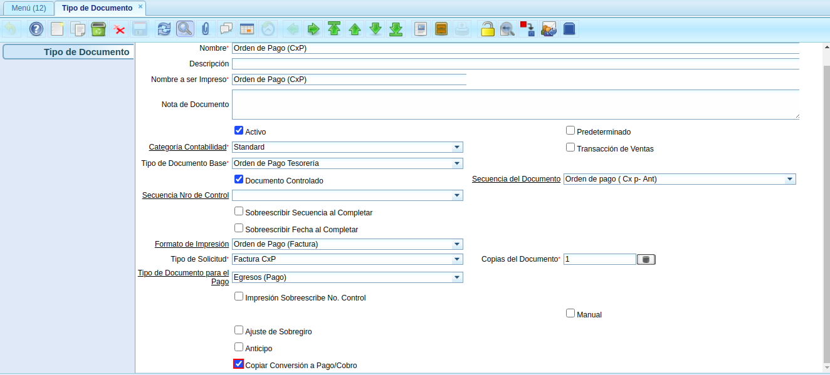Click Tipo de Documento para el Pago label
Image resolution: width=830 pixels, height=375 pixels.
[x=183, y=277]
